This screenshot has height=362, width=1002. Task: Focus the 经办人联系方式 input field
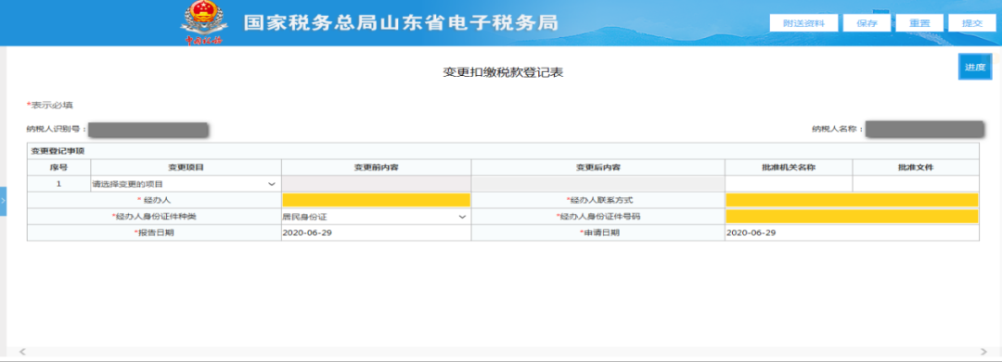(x=852, y=200)
